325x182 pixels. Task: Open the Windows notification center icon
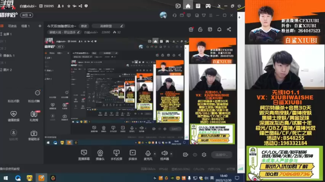[237, 178]
